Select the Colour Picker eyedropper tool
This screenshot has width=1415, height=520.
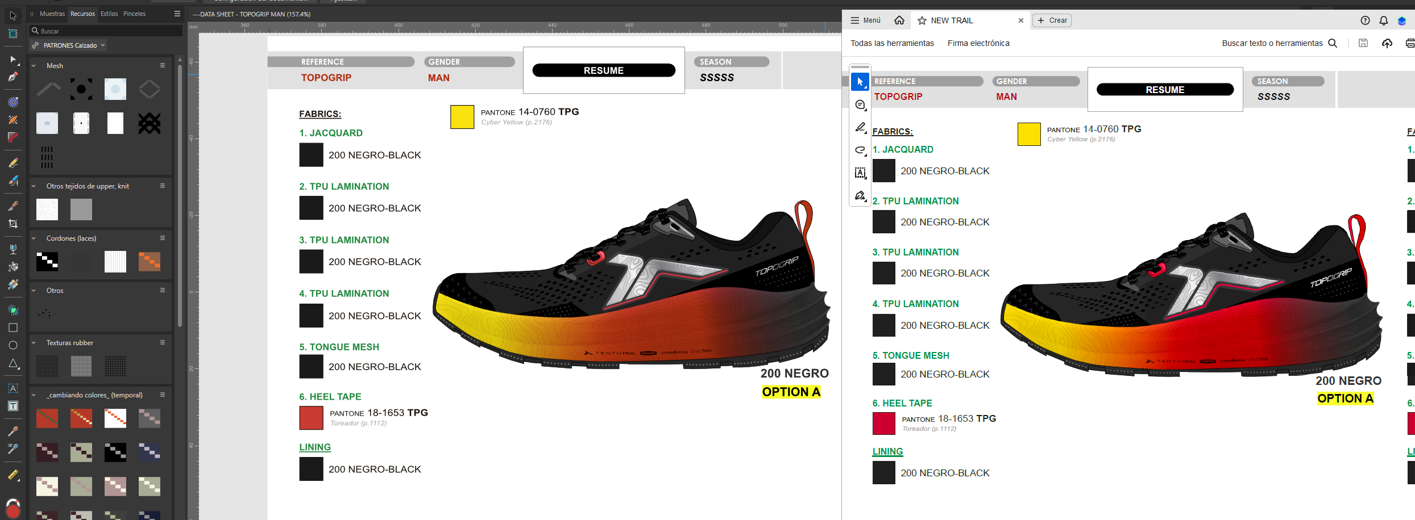point(13,431)
